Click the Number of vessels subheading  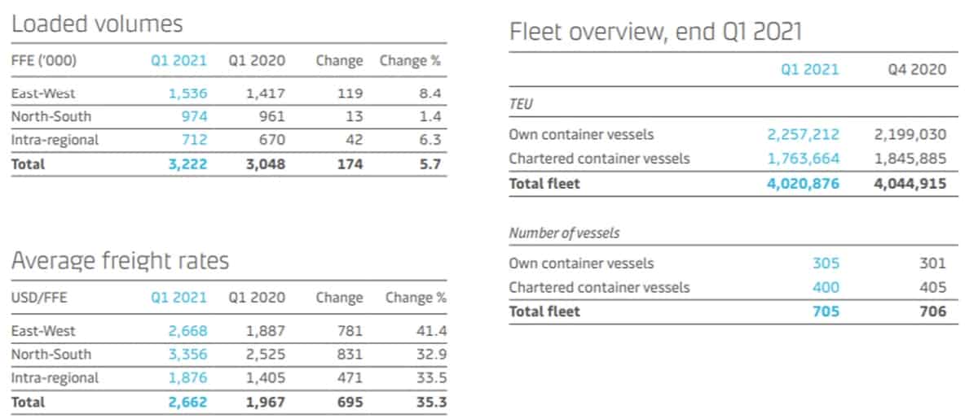(564, 233)
